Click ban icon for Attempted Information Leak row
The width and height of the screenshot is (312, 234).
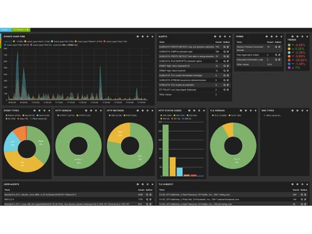point(280,60)
